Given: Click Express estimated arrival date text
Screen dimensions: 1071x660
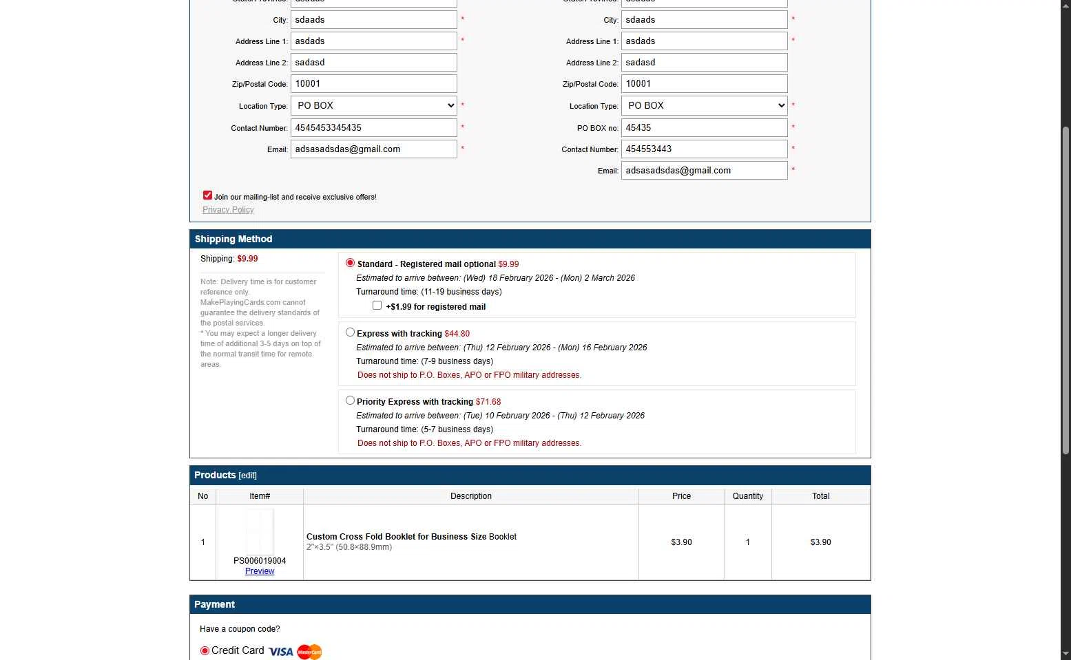Looking at the screenshot, I should click(501, 348).
